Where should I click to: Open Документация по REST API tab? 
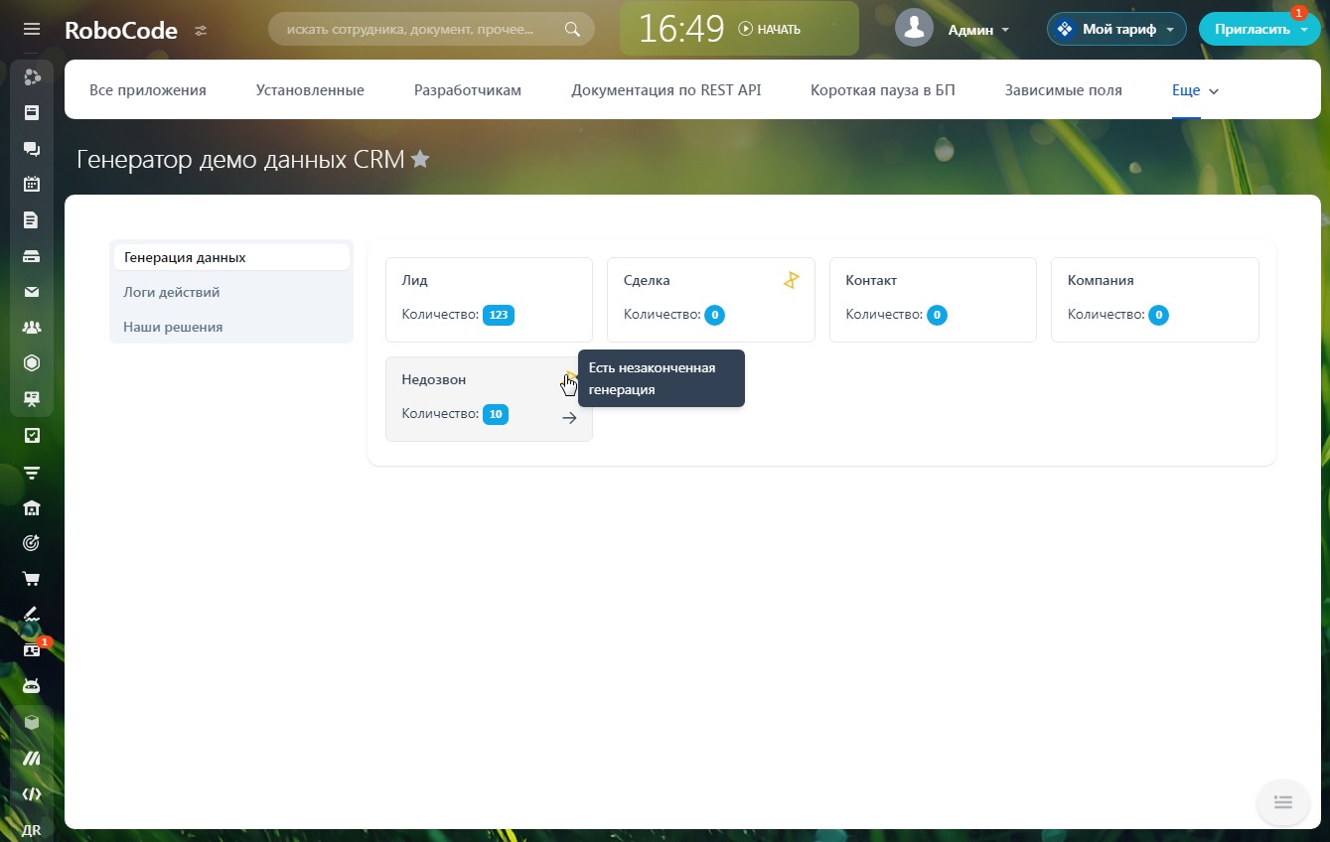(666, 90)
